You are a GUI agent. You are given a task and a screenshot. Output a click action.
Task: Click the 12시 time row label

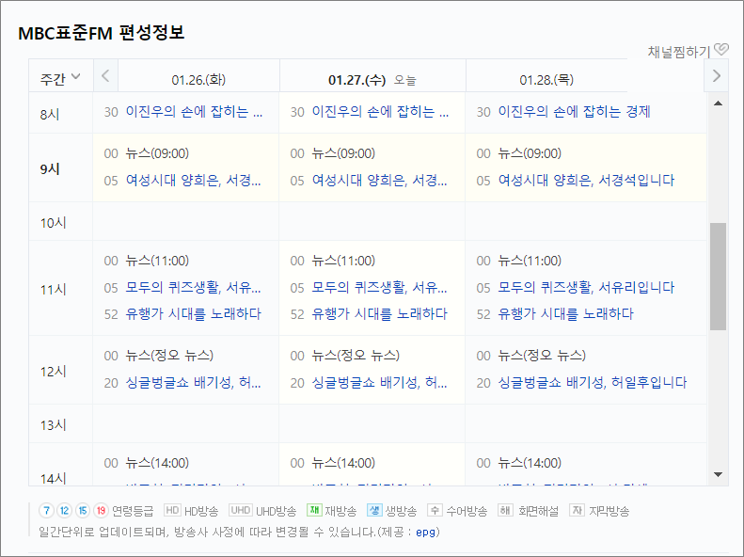pyautogui.click(x=53, y=372)
